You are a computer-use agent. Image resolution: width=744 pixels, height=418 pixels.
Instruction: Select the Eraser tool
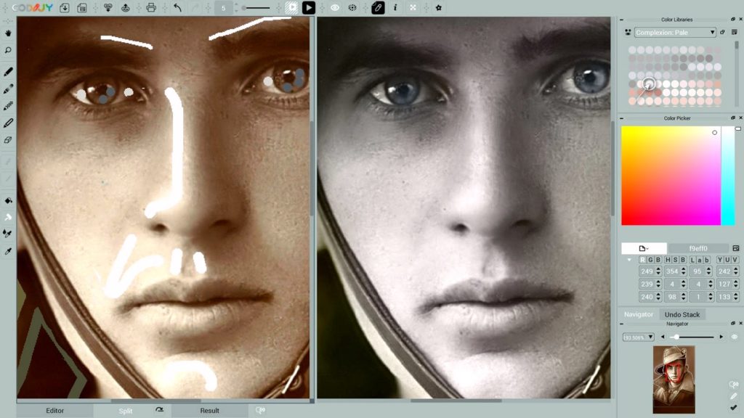8,140
